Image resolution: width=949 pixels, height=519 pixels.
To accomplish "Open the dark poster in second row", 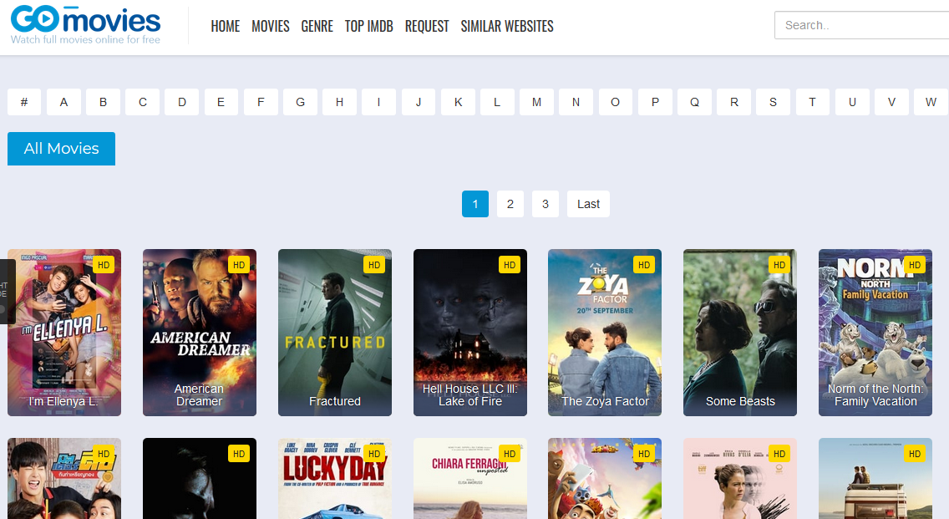I will coord(200,478).
